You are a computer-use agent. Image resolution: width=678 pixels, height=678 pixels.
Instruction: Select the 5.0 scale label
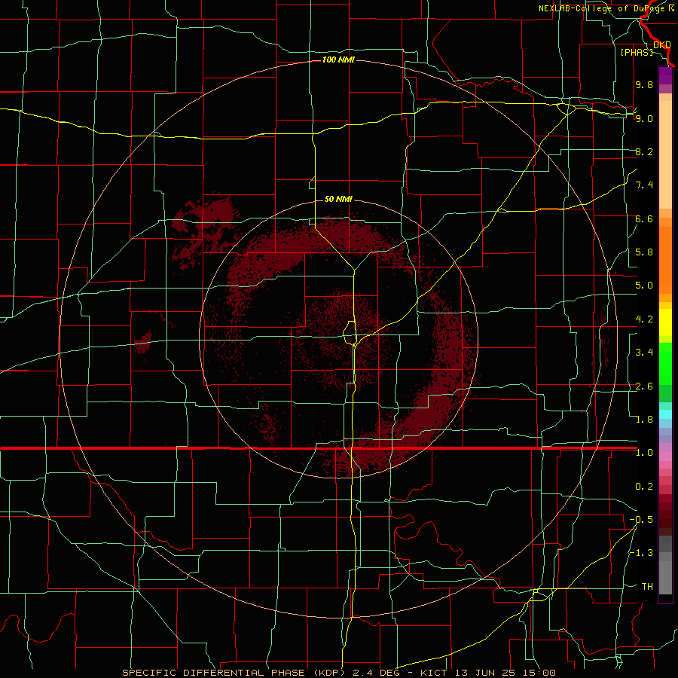(644, 286)
